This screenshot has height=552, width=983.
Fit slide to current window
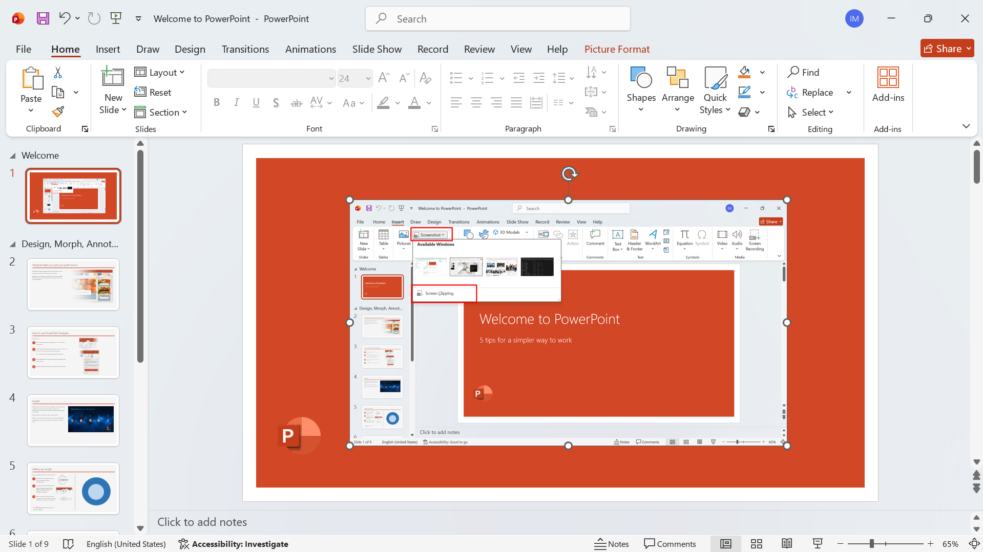click(x=974, y=544)
